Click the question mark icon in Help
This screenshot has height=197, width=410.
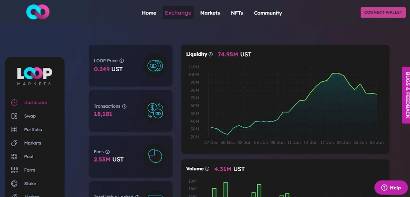[x=384, y=188]
